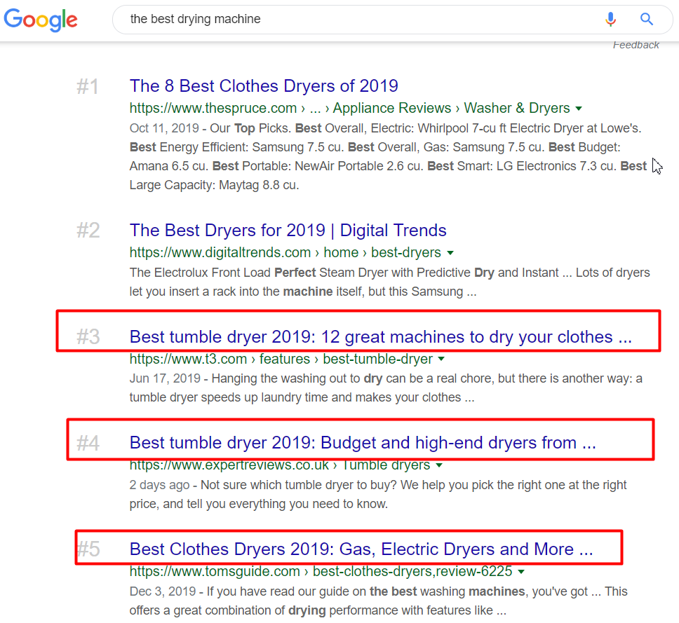
Task: Click the 'Jun 17, 2019' snippet date
Action: pyautogui.click(x=165, y=378)
